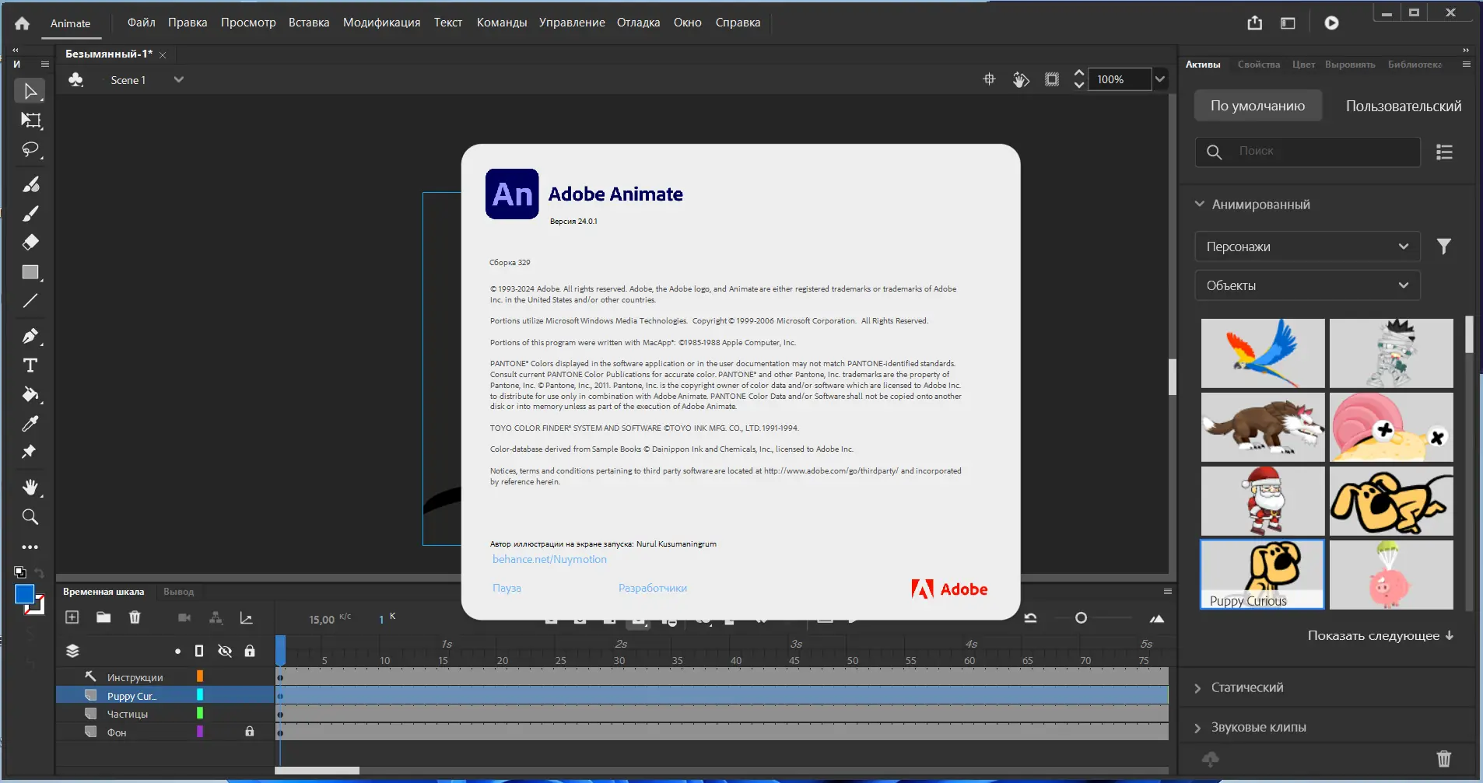Open the Персонажи dropdown
The width and height of the screenshot is (1483, 783).
click(1307, 246)
